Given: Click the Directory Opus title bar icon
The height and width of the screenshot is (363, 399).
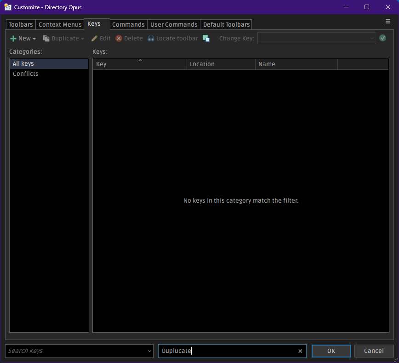Looking at the screenshot, I should click(x=8, y=7).
